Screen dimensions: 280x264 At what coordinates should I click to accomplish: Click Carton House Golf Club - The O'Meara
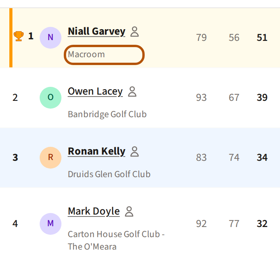116,240
